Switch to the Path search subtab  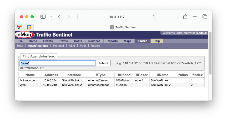point(83,46)
